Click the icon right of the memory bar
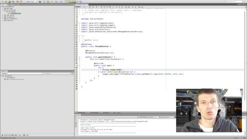The width and height of the screenshot is (247, 139). click(x=78, y=2)
